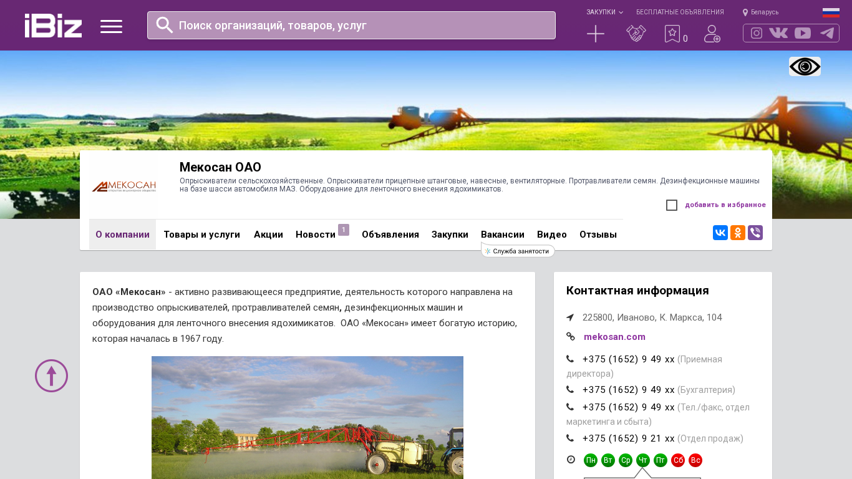Click the Russian flag language icon
The height and width of the screenshot is (479, 852).
pos(831,12)
